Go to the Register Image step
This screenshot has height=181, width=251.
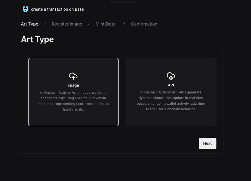67,24
